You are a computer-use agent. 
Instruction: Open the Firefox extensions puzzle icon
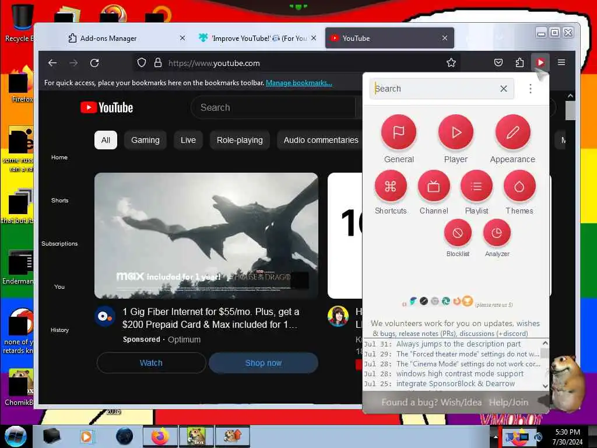click(519, 62)
